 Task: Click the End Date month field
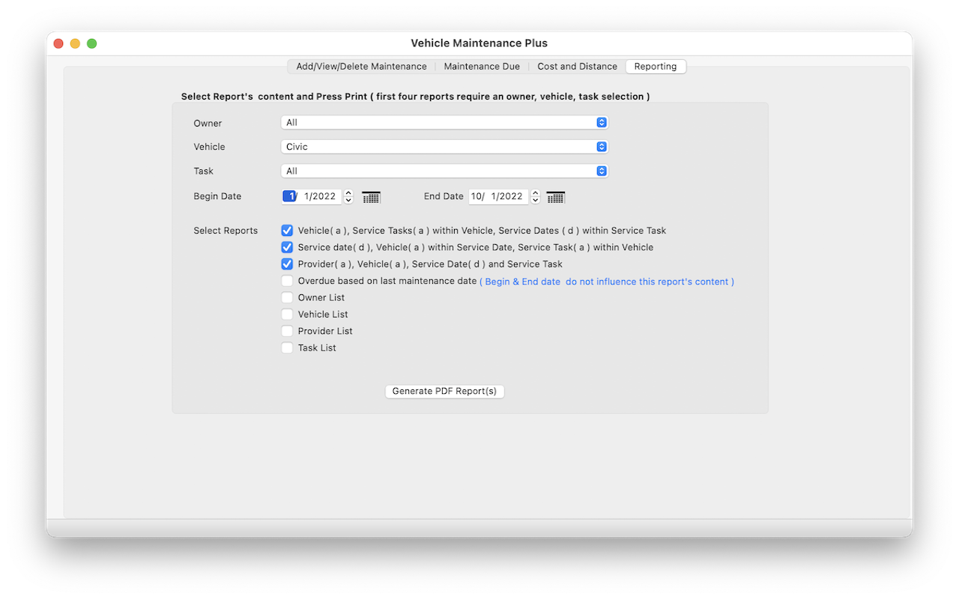477,197
